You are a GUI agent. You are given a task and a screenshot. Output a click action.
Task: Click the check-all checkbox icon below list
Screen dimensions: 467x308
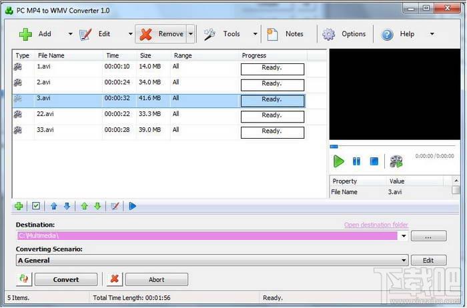point(36,206)
